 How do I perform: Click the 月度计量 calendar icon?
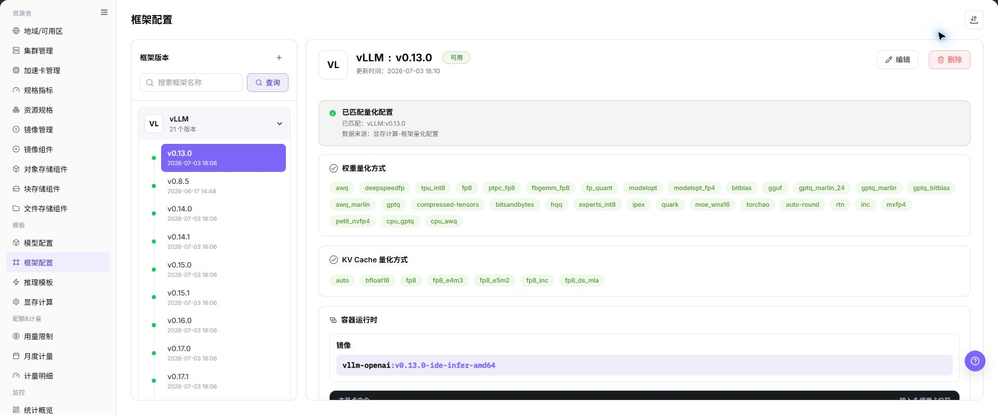pos(16,356)
